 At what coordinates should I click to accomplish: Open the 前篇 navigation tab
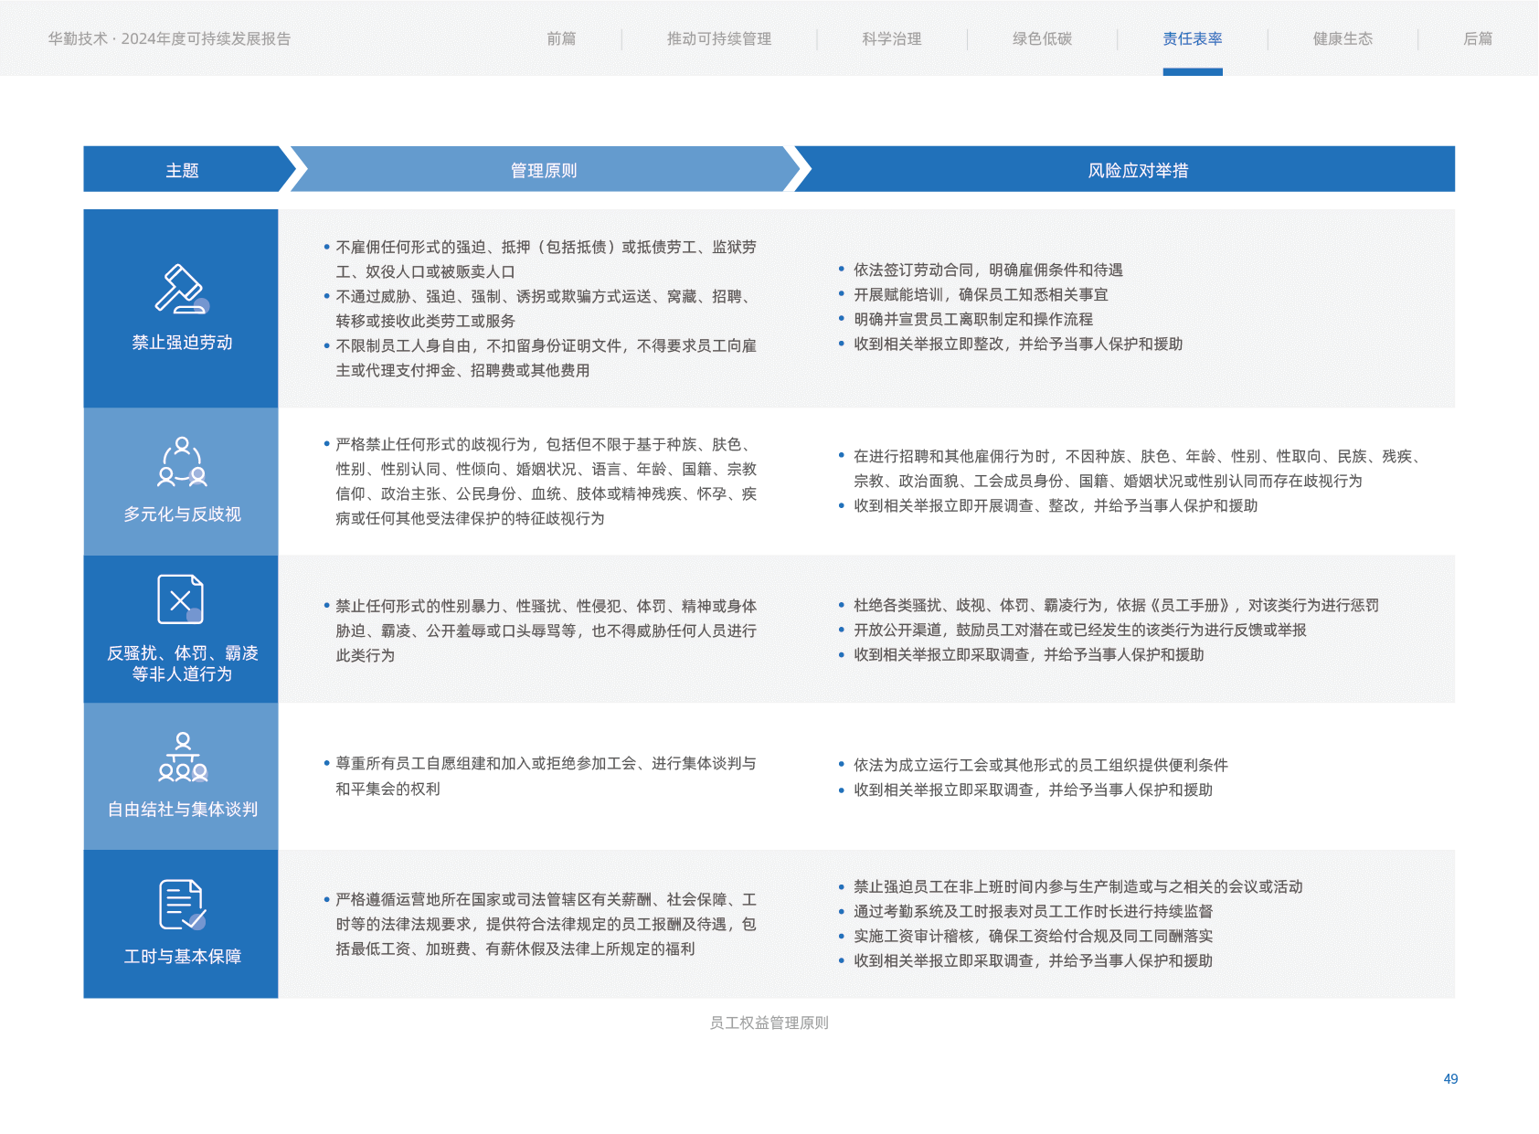561,38
